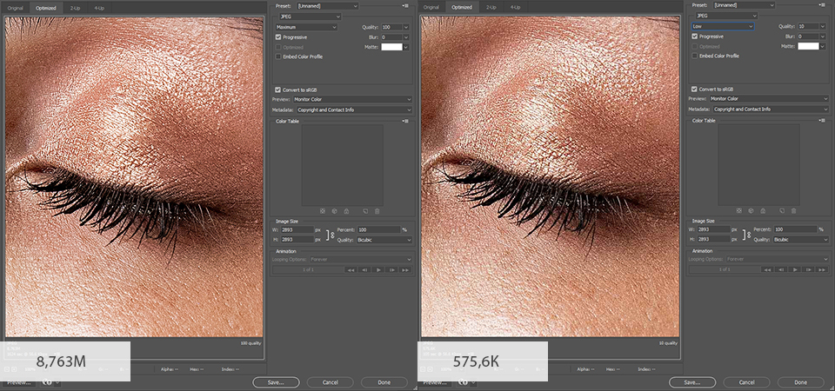This screenshot has width=835, height=391.
Task: Click Done button in right dialog
Action: click(x=800, y=382)
